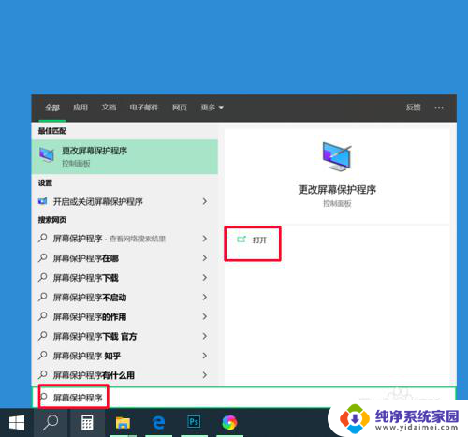Expand arrow beside 屏幕保护程序在哪
The height and width of the screenshot is (437, 468).
pyautogui.click(x=205, y=258)
